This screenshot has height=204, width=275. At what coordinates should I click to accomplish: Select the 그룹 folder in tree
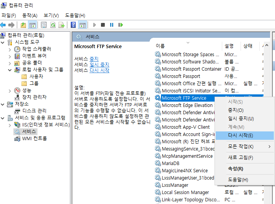pyautogui.click(x=34, y=83)
